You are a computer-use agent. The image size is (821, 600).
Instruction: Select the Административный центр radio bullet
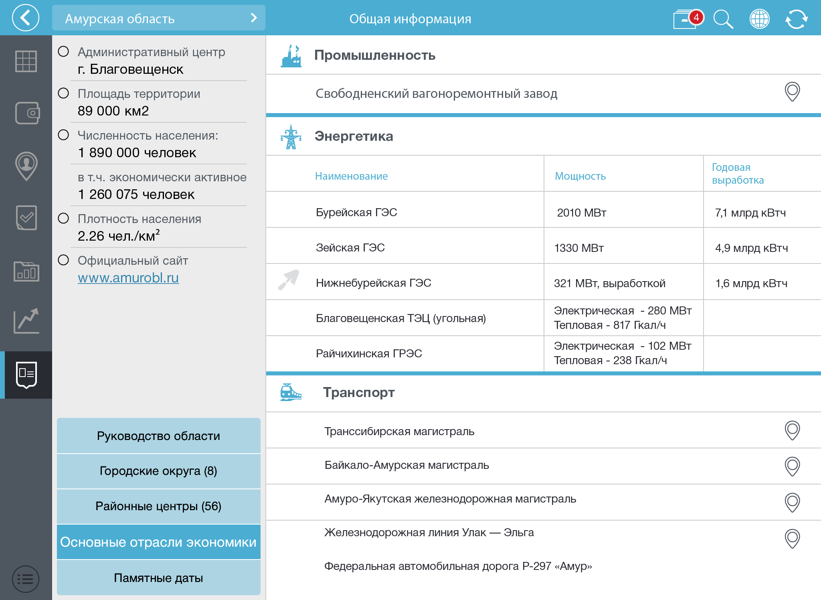click(63, 51)
